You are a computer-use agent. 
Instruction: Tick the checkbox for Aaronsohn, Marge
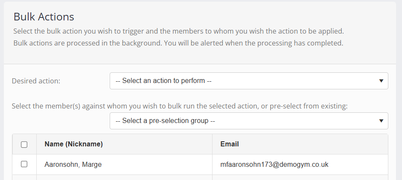[24, 164]
